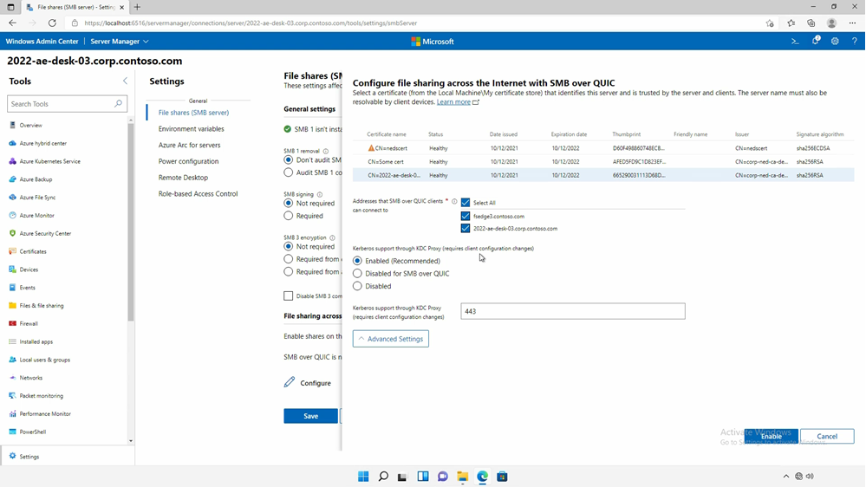Select the Disabled Kerberos option
The width and height of the screenshot is (866, 487).
(x=357, y=286)
